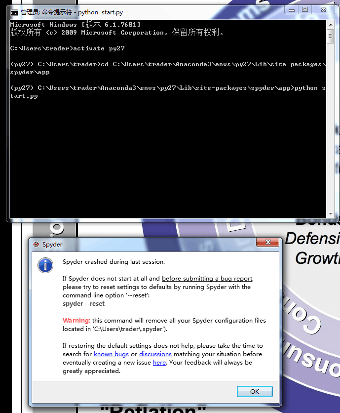This screenshot has width=340, height=413.
Task: Open the 'known bugs' link
Action: point(111,354)
